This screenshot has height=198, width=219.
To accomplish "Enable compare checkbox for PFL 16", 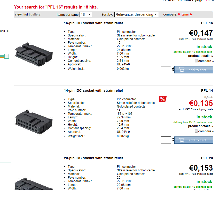I will (196, 61).
